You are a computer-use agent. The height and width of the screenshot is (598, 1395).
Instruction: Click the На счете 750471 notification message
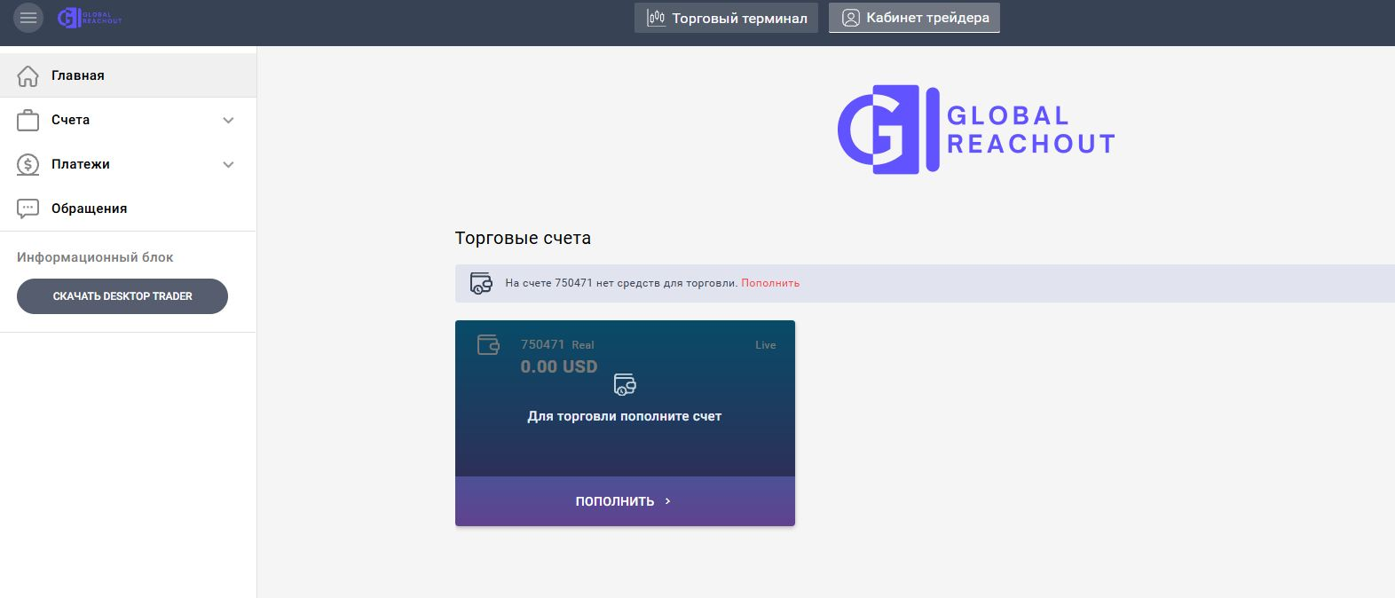point(621,283)
